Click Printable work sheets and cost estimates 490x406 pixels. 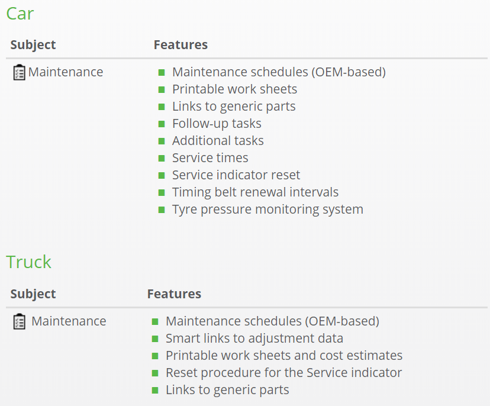click(x=284, y=356)
